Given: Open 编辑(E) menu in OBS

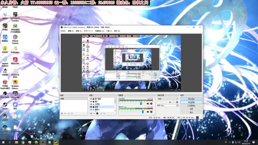Looking at the screenshot, I should pos(71,31).
